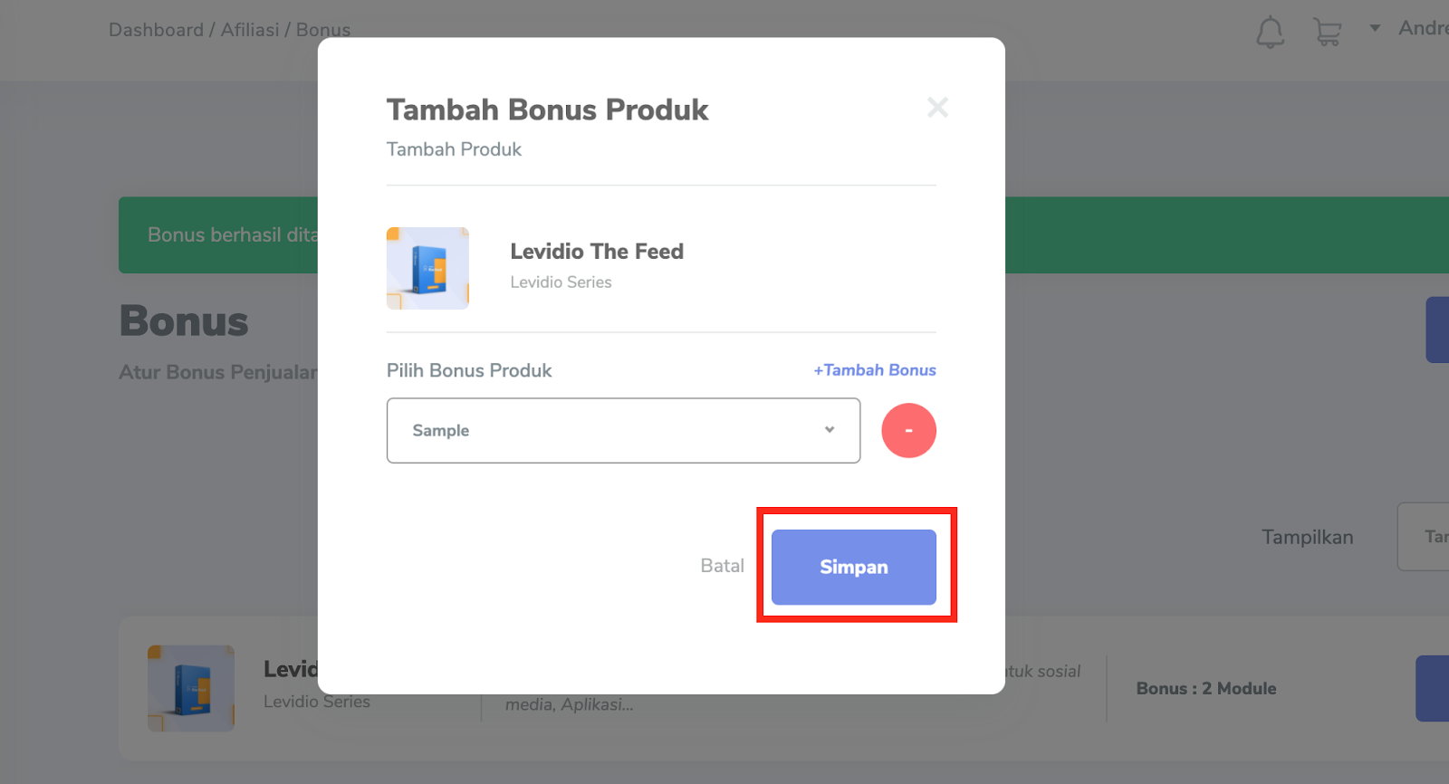Click the blue action button beside Bonus: 2 Module
The height and width of the screenshot is (784, 1449).
1433,688
